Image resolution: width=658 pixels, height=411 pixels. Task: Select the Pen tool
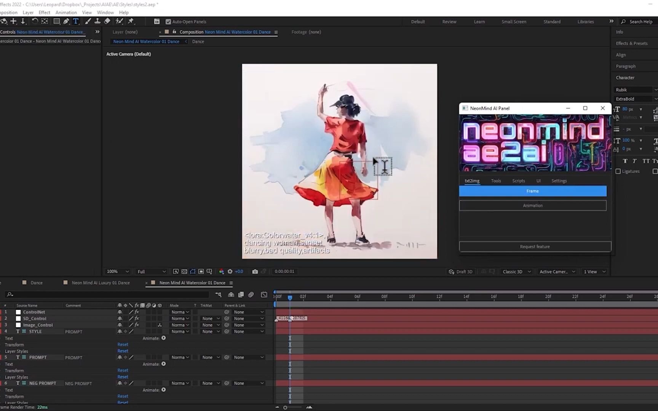click(x=66, y=21)
